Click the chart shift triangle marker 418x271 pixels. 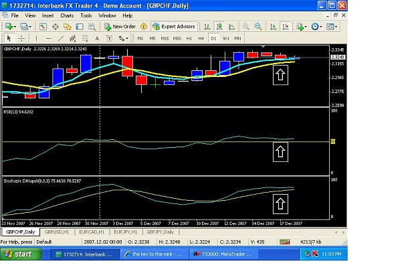pos(263,46)
